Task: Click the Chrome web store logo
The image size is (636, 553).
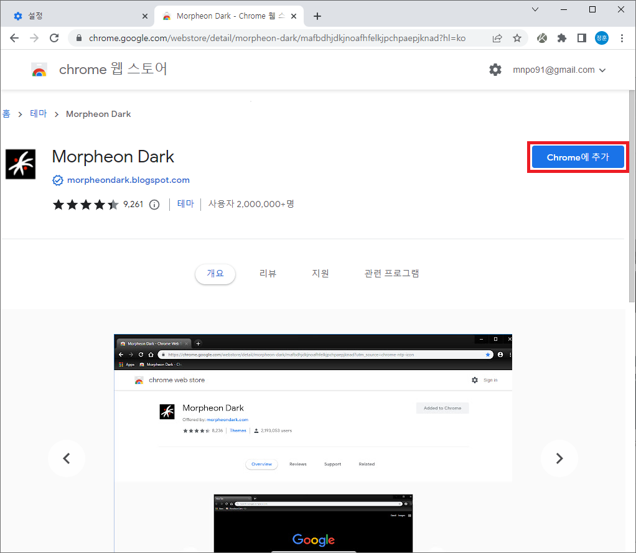Action: coord(39,70)
